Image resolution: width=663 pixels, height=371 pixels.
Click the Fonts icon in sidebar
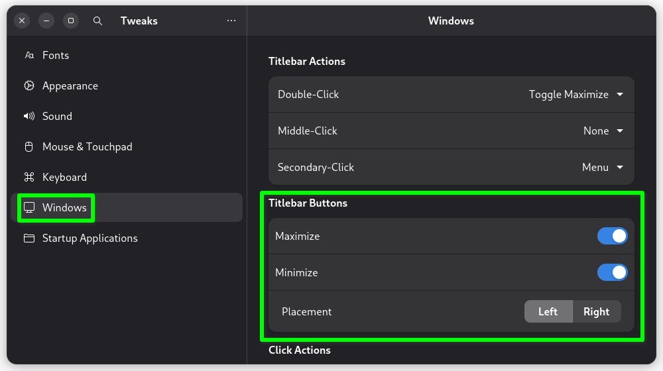click(29, 56)
